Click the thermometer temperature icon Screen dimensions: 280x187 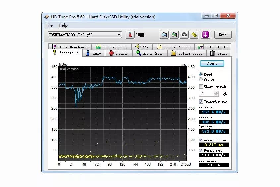click(130, 35)
